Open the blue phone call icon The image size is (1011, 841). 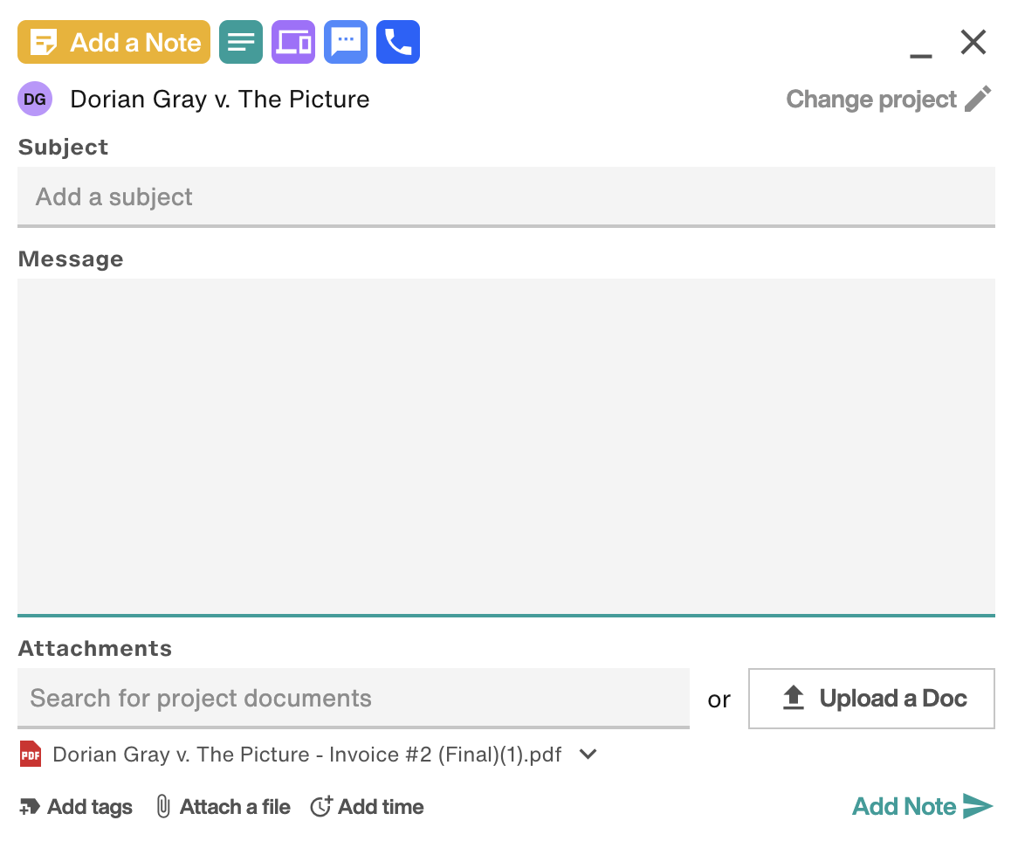click(x=398, y=42)
